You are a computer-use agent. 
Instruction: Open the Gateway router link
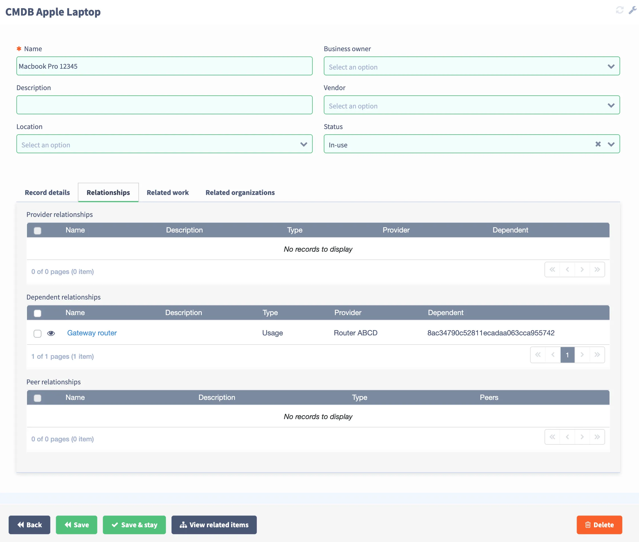92,333
